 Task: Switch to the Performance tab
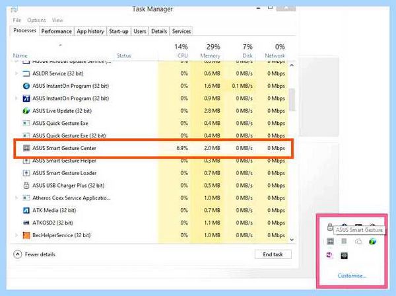coord(57,31)
